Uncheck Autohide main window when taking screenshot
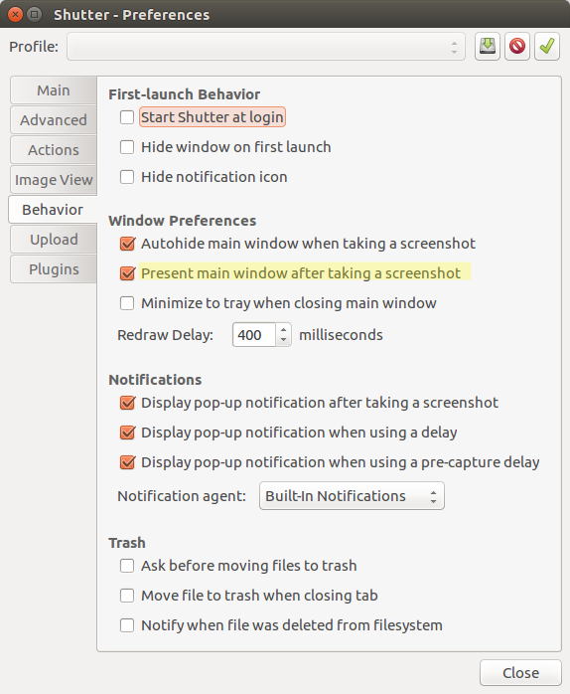The image size is (570, 694). tap(127, 244)
